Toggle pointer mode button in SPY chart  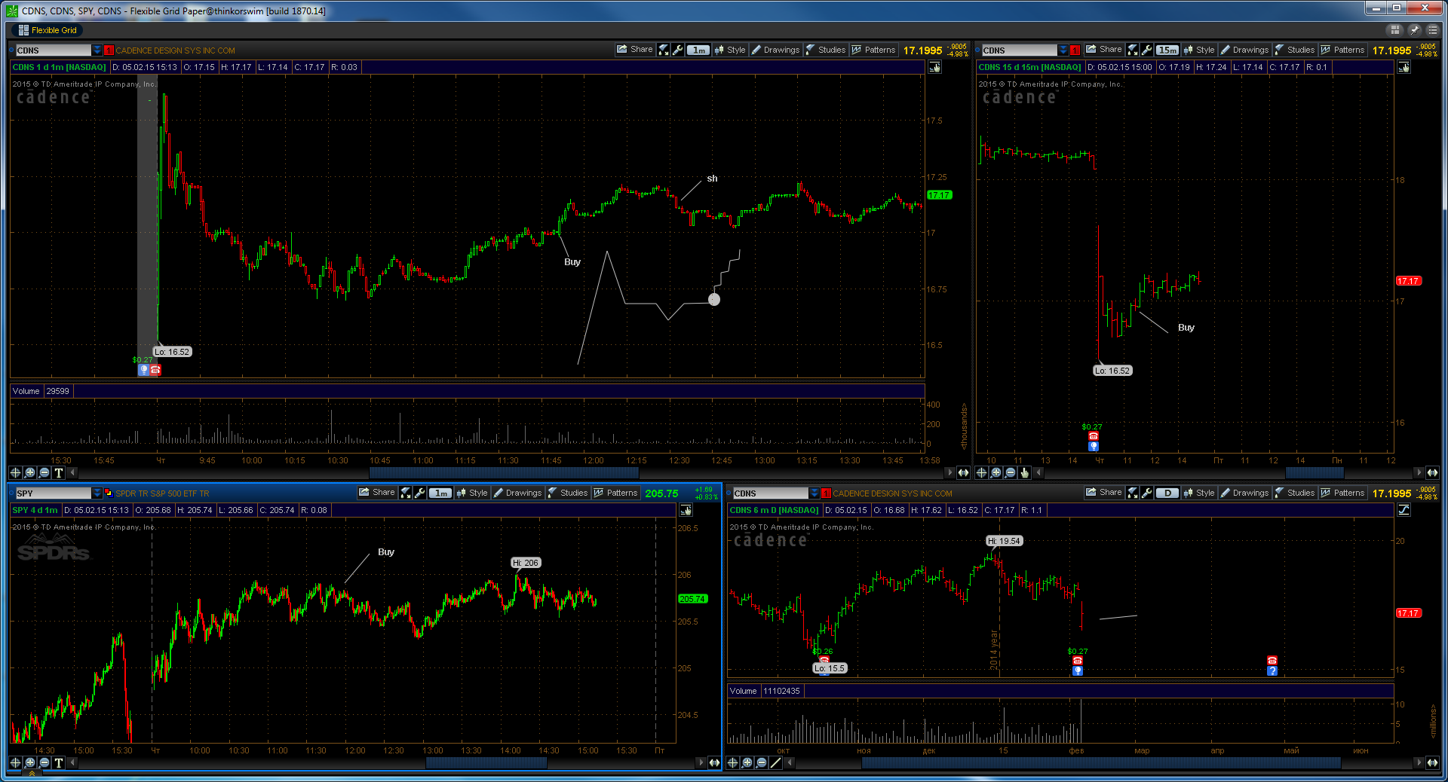coord(686,510)
